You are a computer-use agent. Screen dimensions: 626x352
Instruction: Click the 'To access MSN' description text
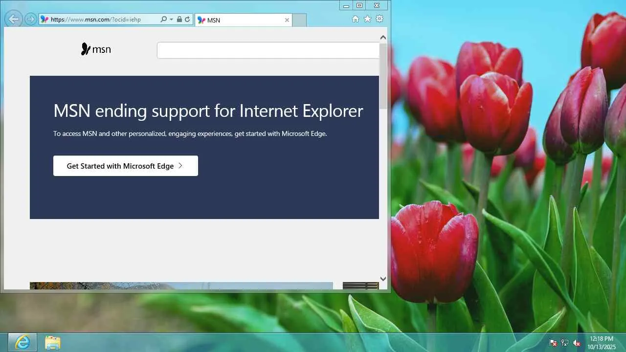(x=190, y=133)
